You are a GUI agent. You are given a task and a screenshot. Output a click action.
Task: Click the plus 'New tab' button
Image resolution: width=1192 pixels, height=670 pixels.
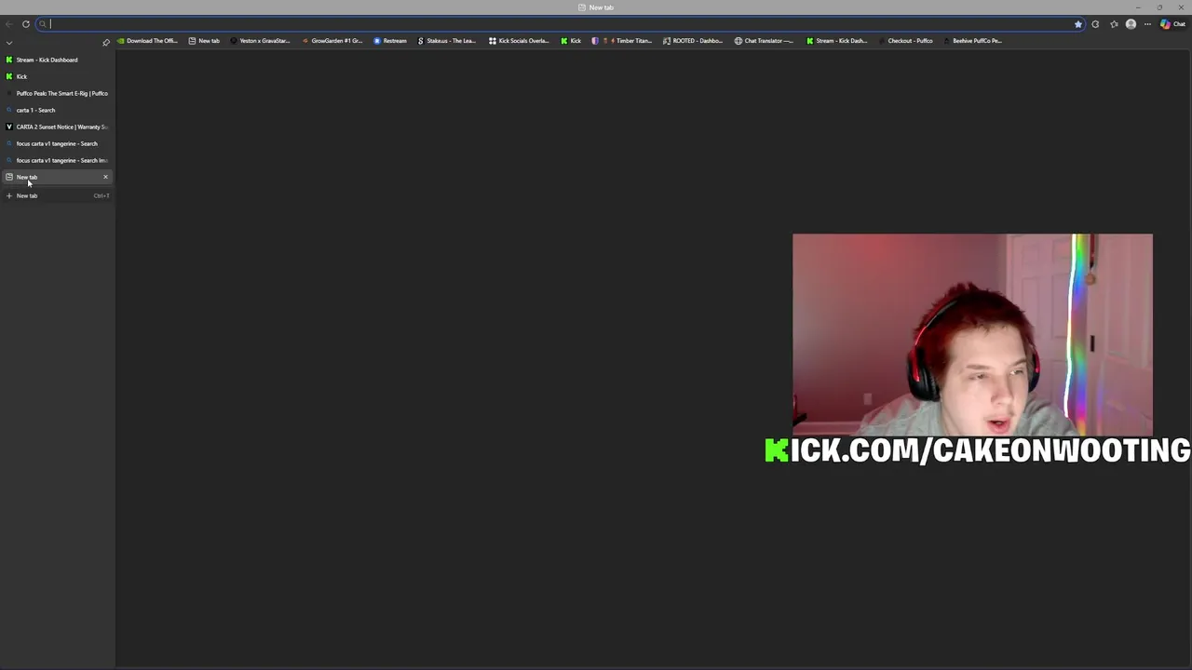[x=58, y=195]
